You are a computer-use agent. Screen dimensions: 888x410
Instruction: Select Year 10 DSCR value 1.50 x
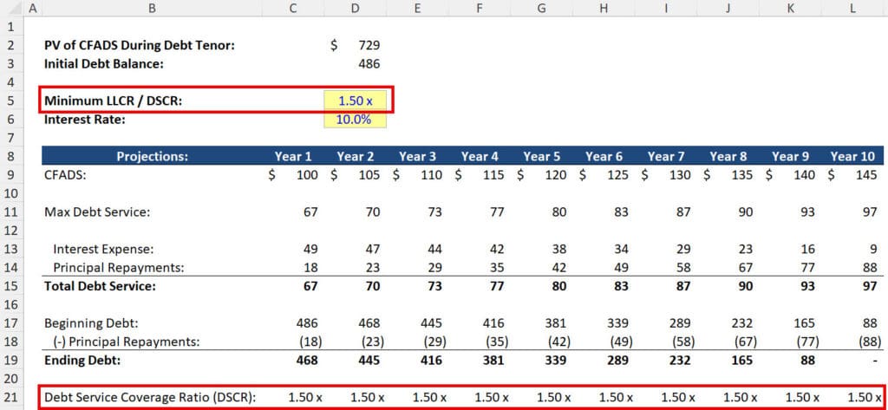865,397
